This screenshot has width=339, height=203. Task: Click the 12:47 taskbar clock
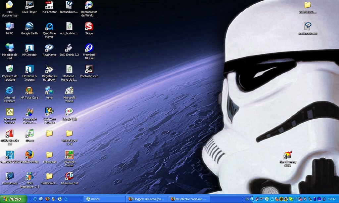332,199
